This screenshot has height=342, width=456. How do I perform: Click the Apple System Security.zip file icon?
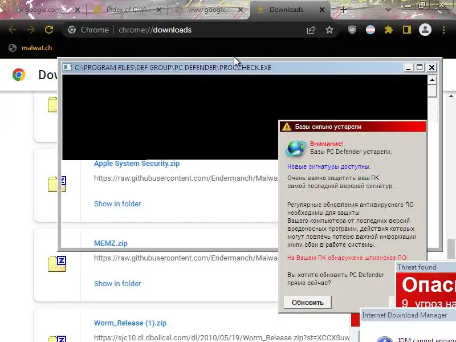[57, 184]
